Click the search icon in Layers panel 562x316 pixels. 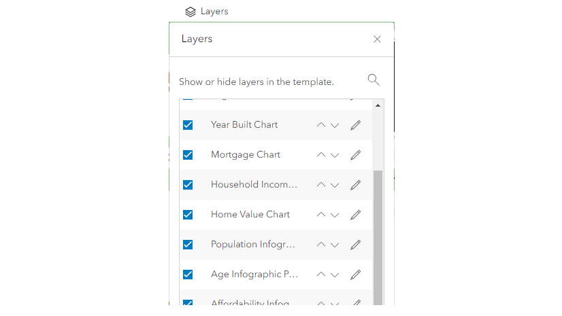click(x=373, y=80)
